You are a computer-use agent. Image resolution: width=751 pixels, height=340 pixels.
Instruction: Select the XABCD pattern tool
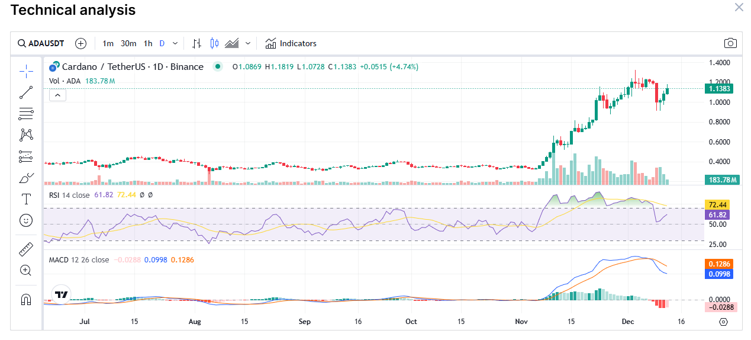click(x=26, y=135)
